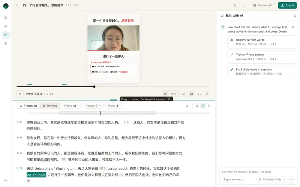The width and height of the screenshot is (300, 187).
Task: Click the first green marker above progress bar
Action: point(30,84)
